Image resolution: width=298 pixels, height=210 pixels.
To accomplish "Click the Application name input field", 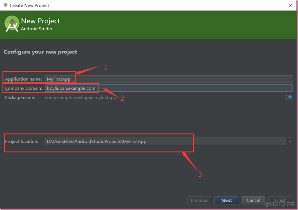I will (x=169, y=79).
